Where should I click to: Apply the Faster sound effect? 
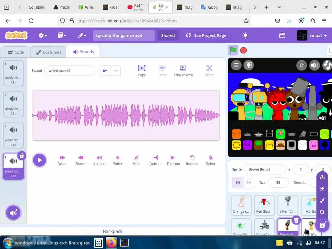point(62,160)
